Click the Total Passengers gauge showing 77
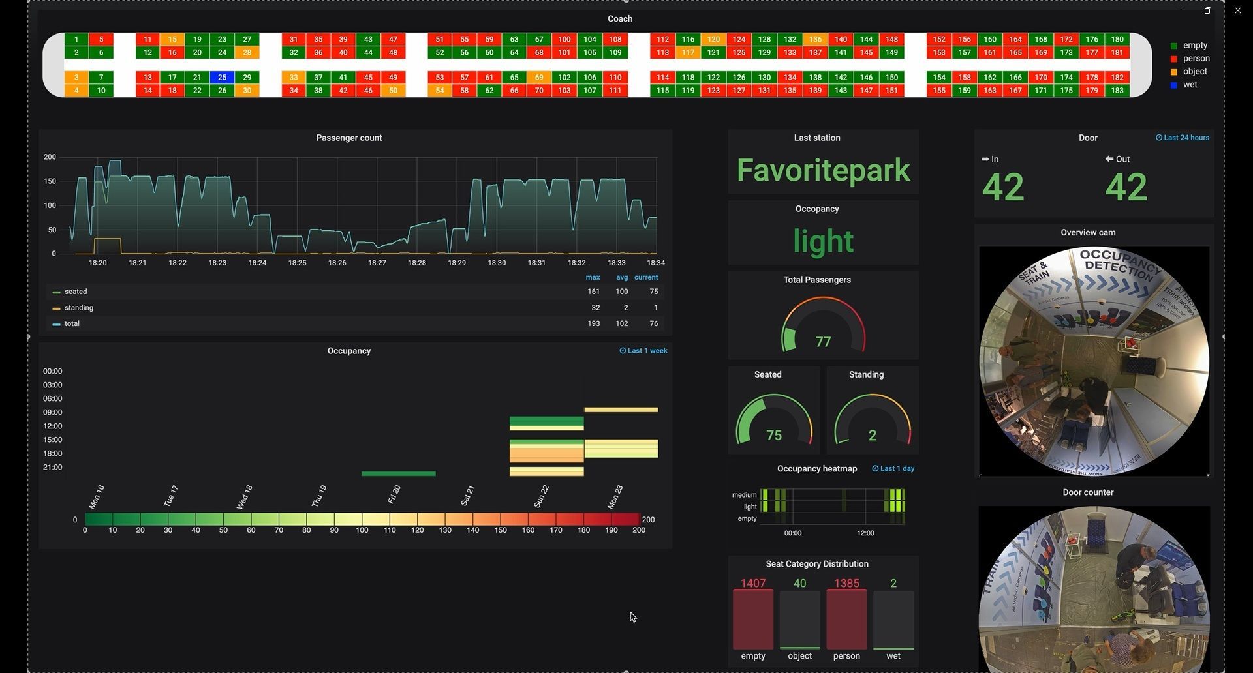 click(823, 325)
